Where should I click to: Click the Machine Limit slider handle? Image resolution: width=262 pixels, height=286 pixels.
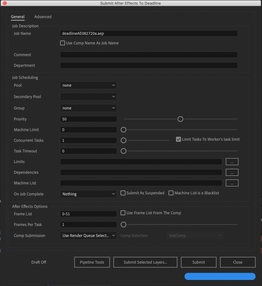click(x=123, y=130)
